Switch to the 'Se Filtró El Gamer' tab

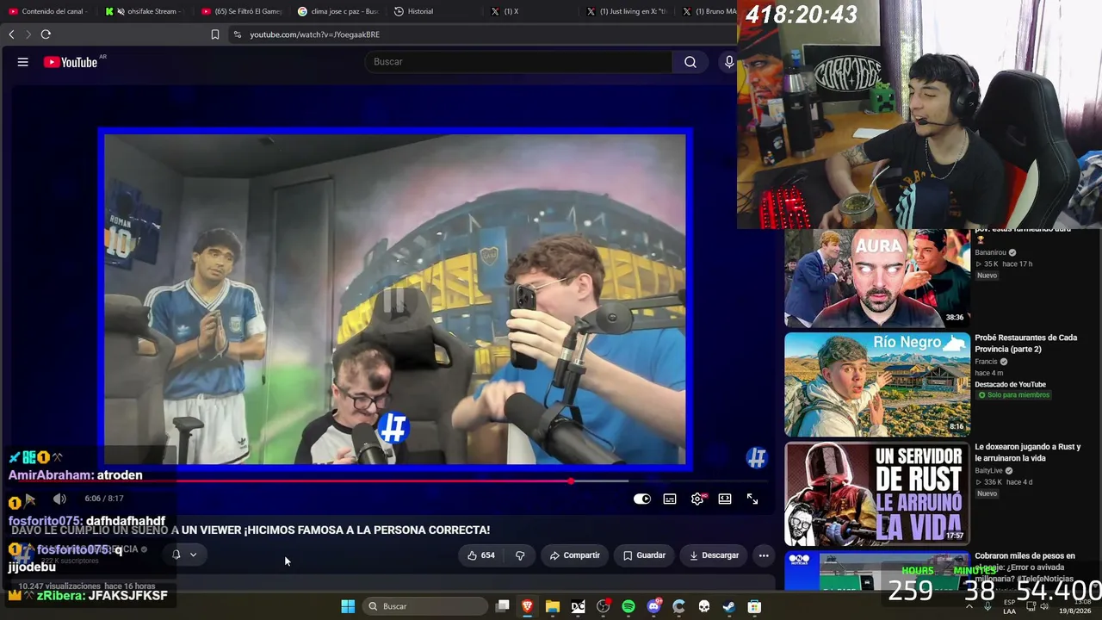(241, 11)
